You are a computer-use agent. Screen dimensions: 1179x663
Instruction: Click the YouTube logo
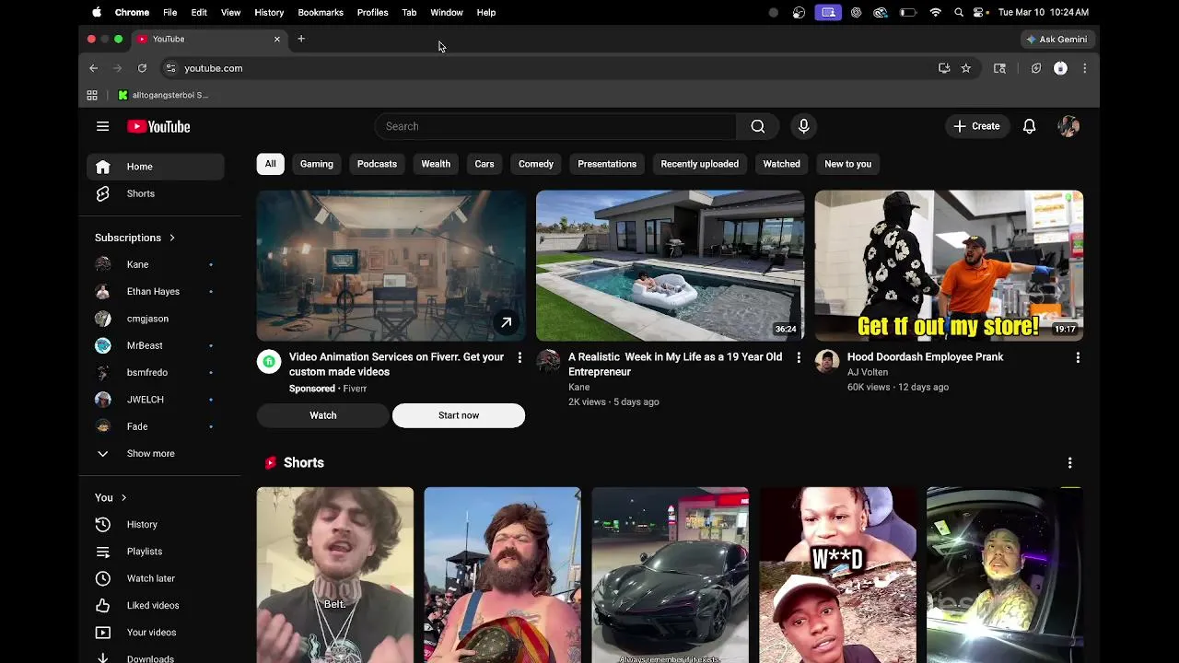click(x=158, y=127)
